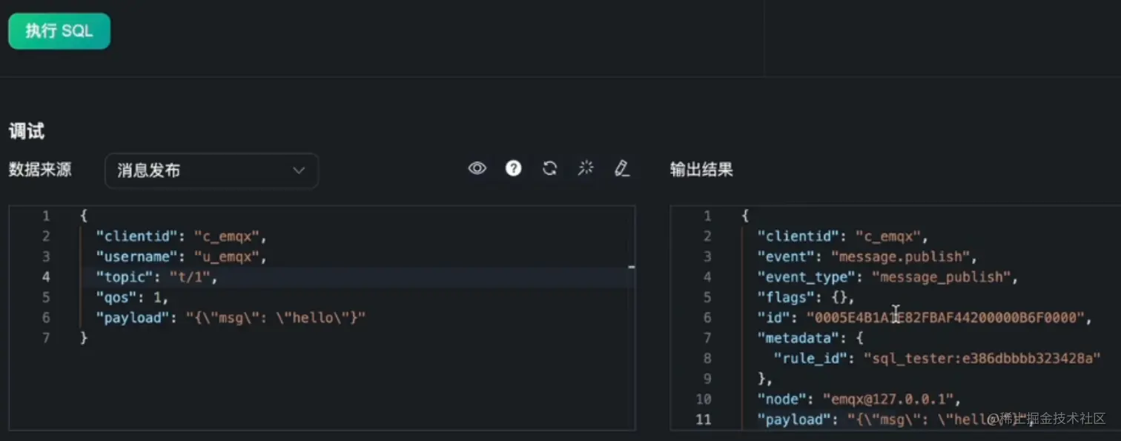The image size is (1121, 441).
Task: Select the 数据来源 label area
Action: [x=39, y=170]
